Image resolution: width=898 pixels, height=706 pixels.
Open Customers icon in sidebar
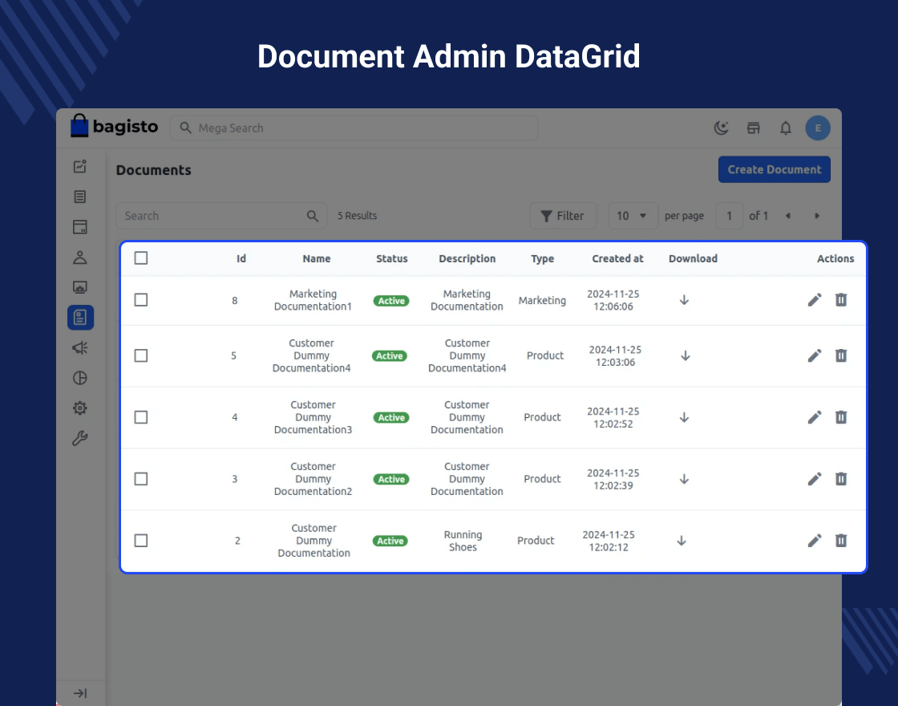tap(80, 258)
